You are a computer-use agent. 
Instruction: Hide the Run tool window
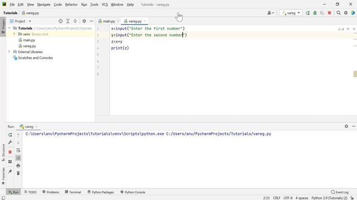(354, 126)
